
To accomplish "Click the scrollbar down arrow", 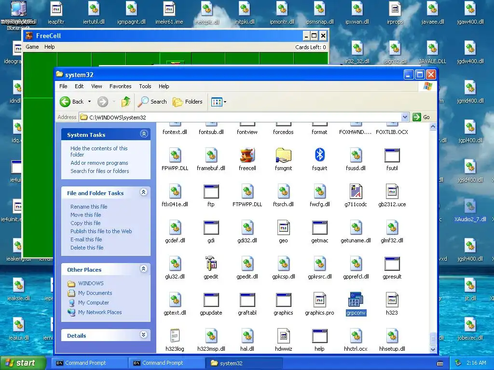I will point(433,349).
